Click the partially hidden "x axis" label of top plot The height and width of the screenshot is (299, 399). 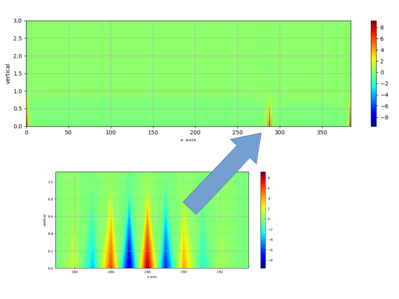pos(188,140)
